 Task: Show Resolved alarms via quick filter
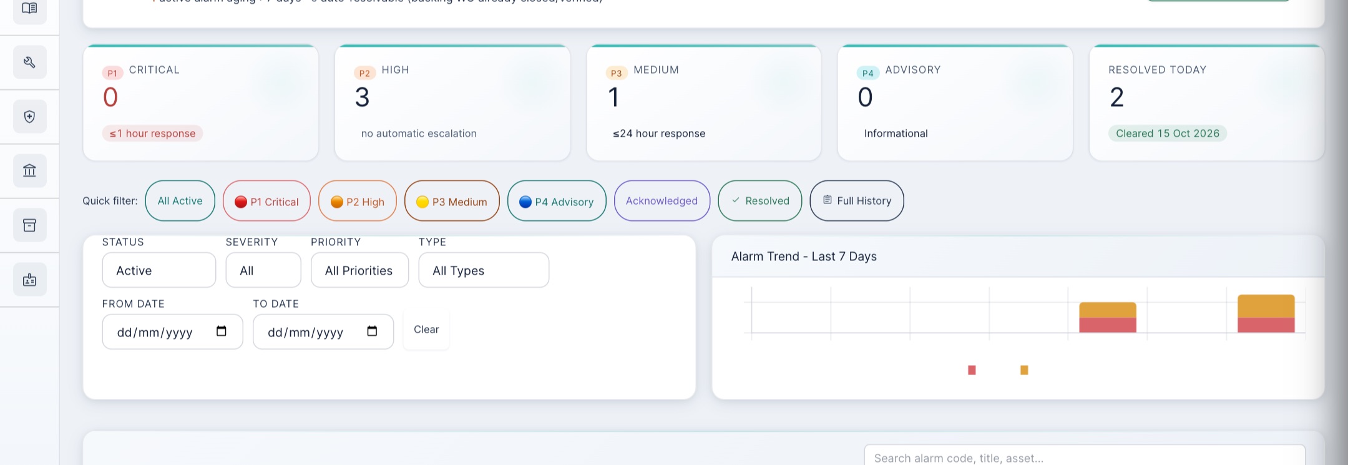(x=760, y=201)
